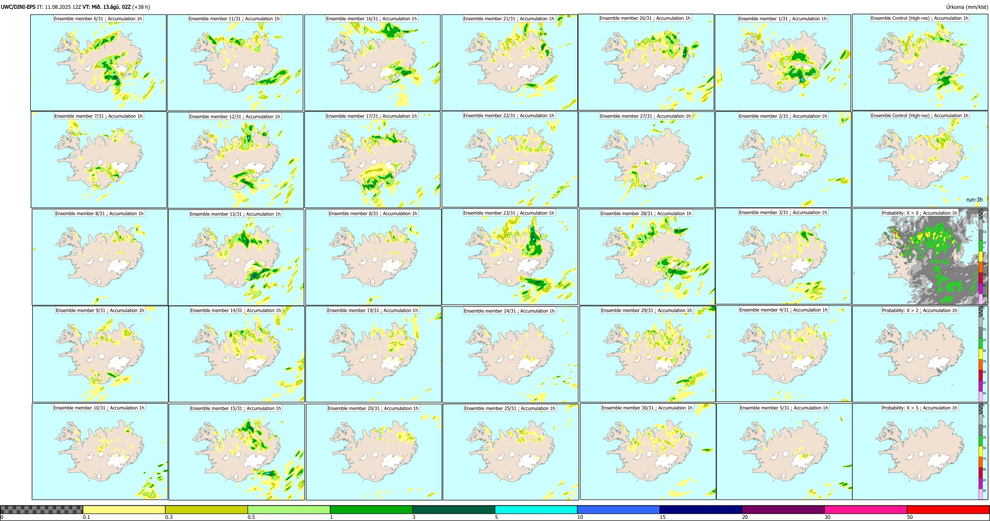Pick the cyan 5–10 legend swatch
990x521 pixels.
[x=536, y=510]
